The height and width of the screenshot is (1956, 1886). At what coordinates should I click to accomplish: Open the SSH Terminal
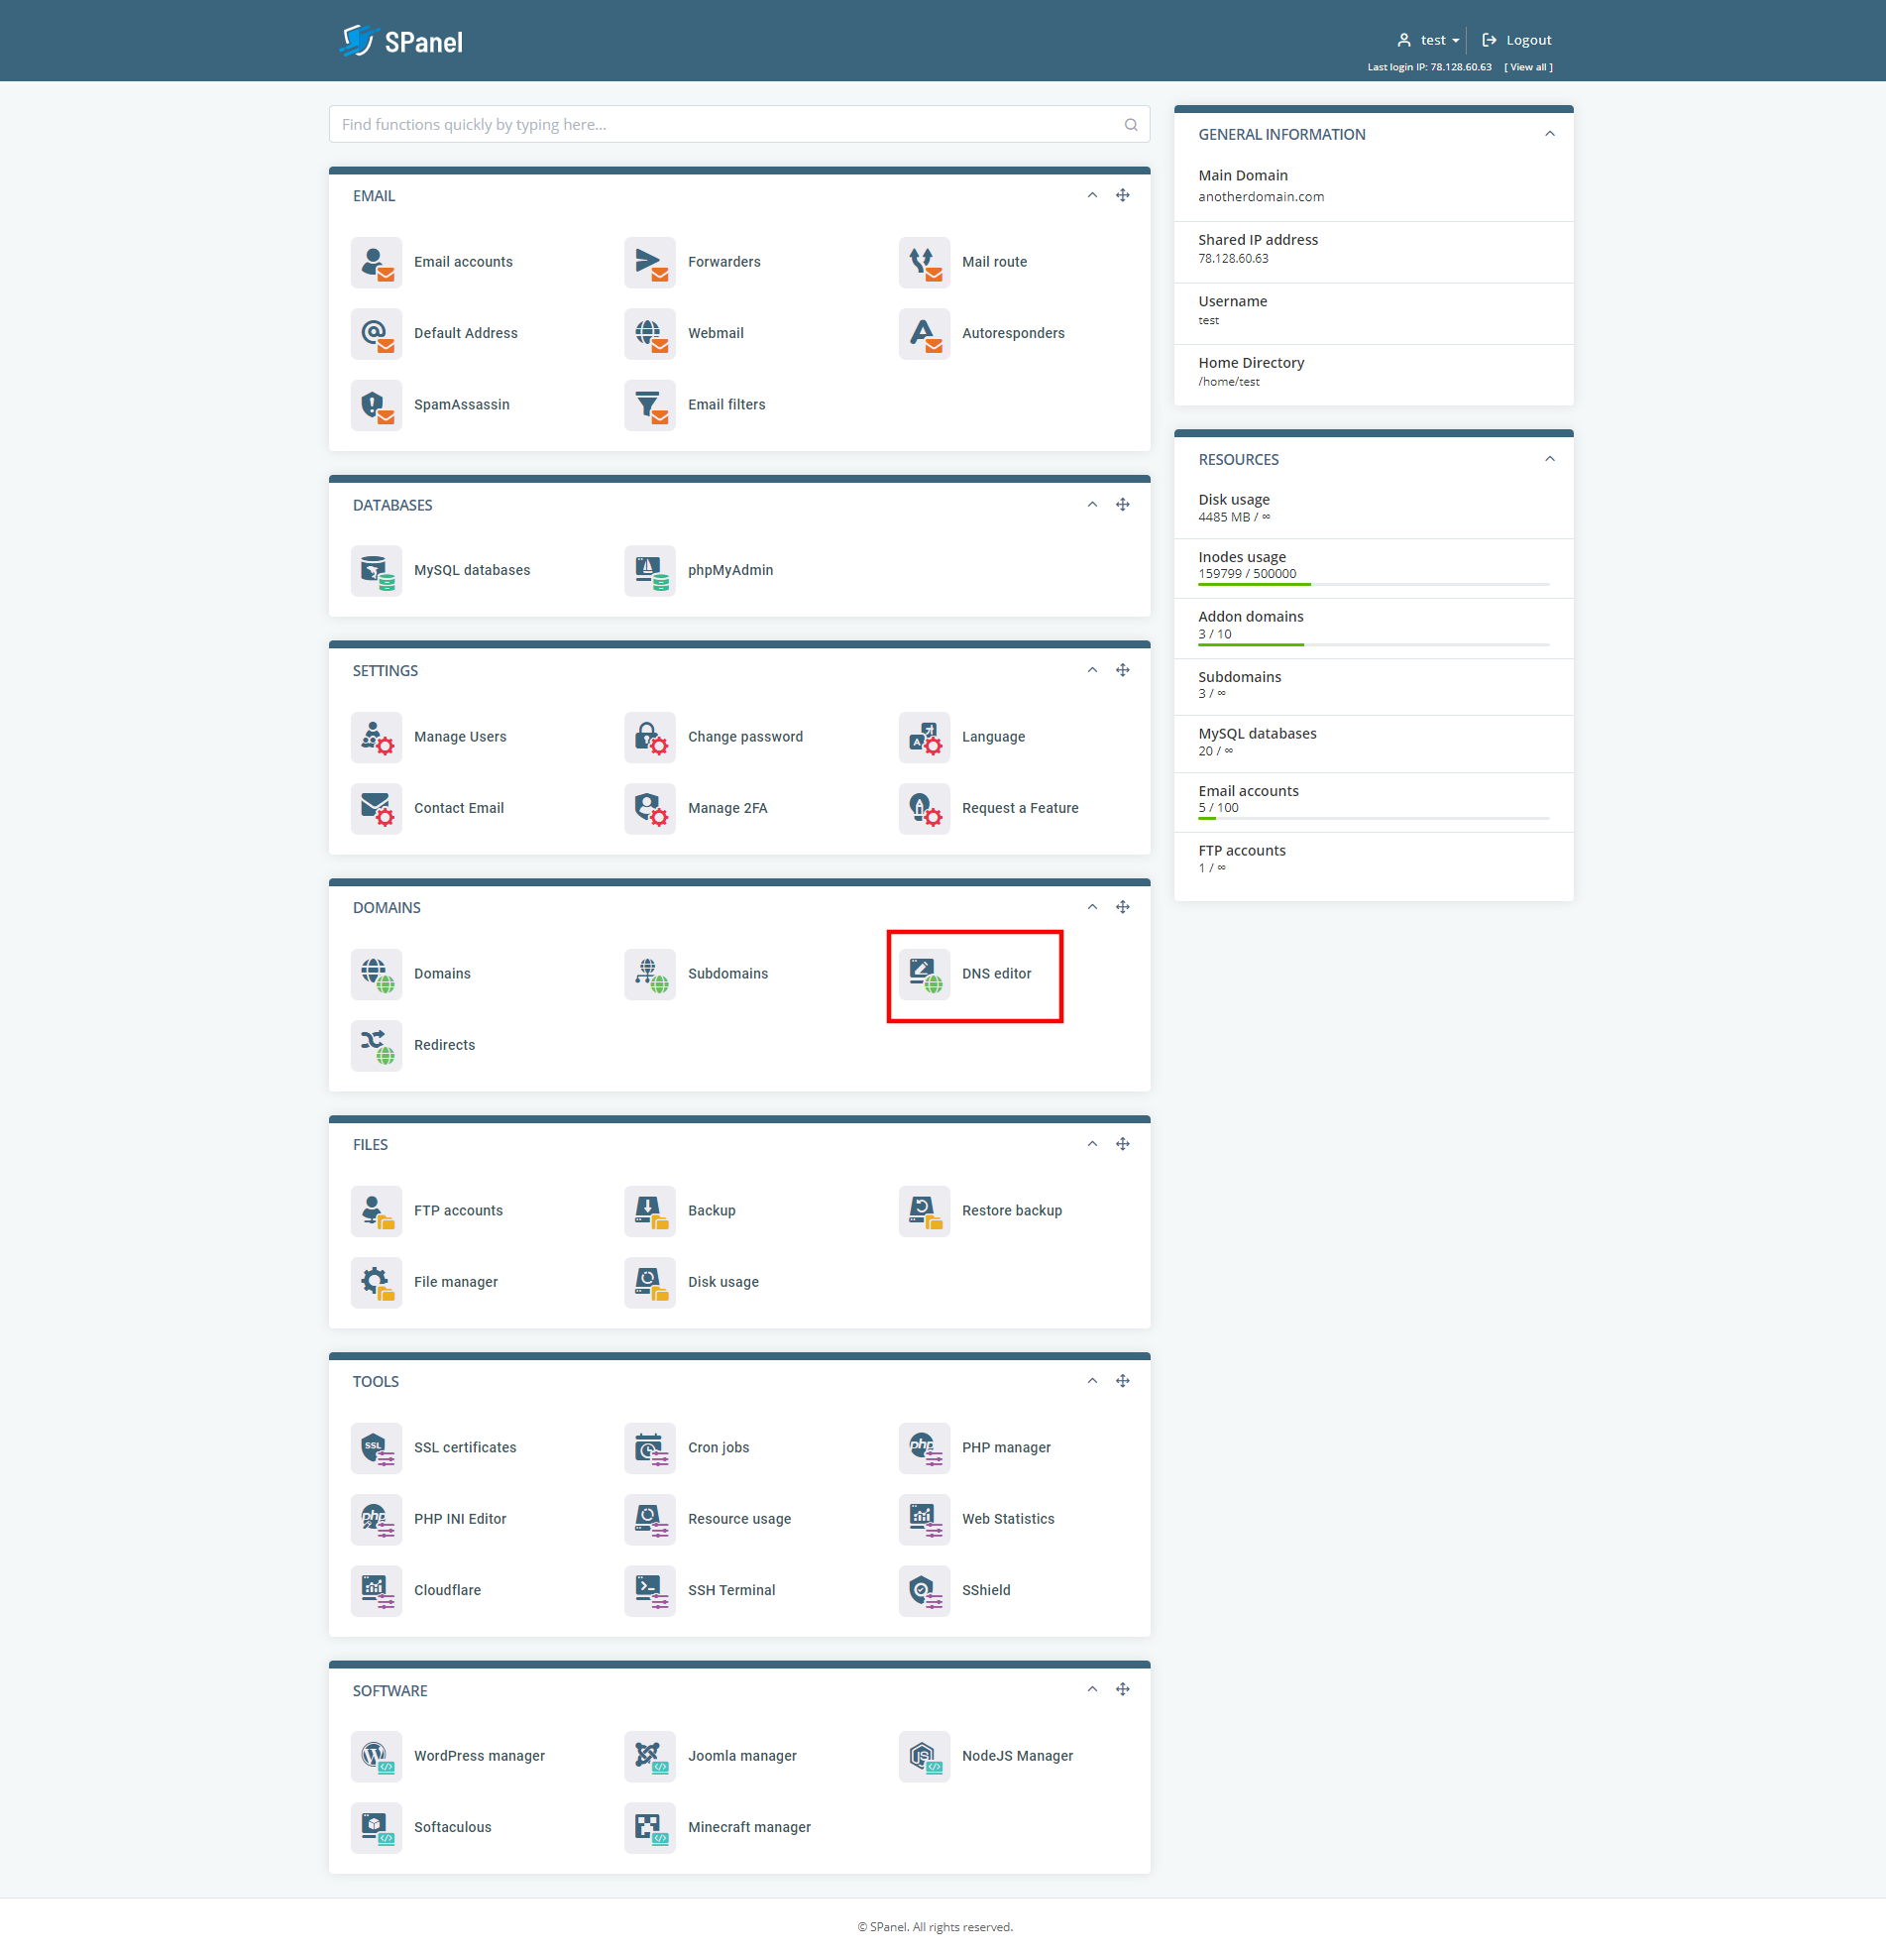[649, 1591]
